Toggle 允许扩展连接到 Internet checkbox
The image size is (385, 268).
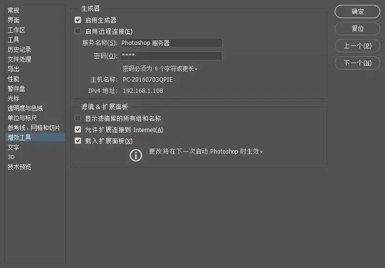tap(78, 130)
